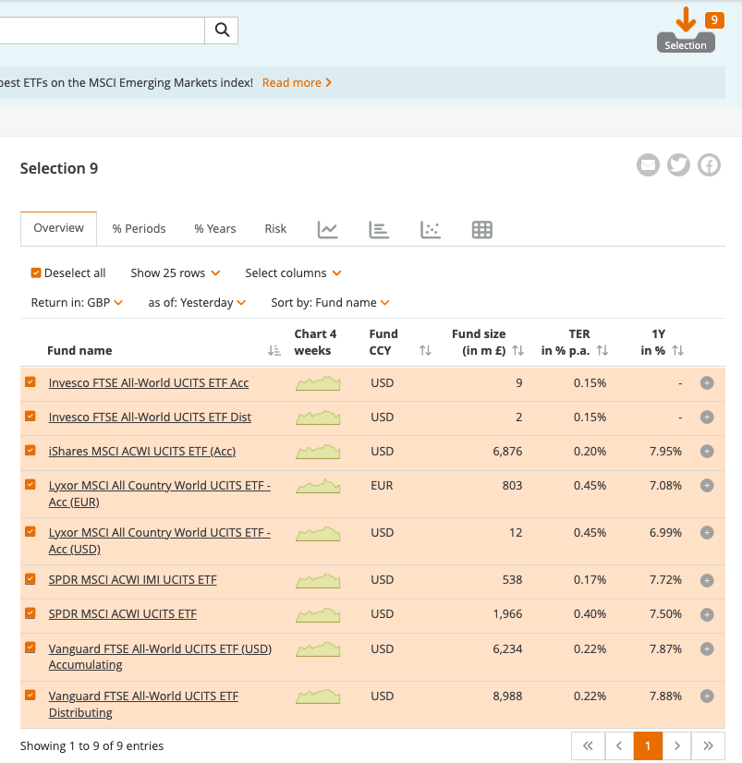Screen dimensions: 742x763
Task: Open the line chart comparison view
Action: tap(328, 230)
